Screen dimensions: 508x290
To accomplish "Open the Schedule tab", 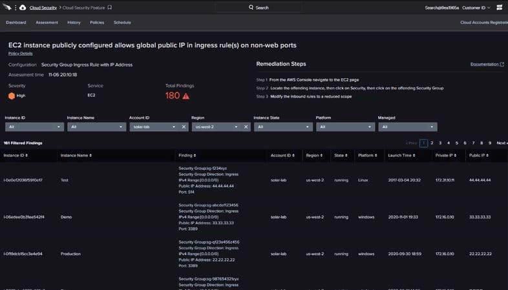I will coord(122,23).
